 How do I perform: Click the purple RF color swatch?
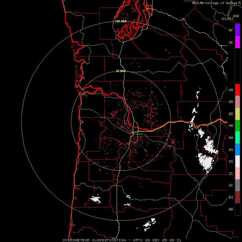[237, 30]
